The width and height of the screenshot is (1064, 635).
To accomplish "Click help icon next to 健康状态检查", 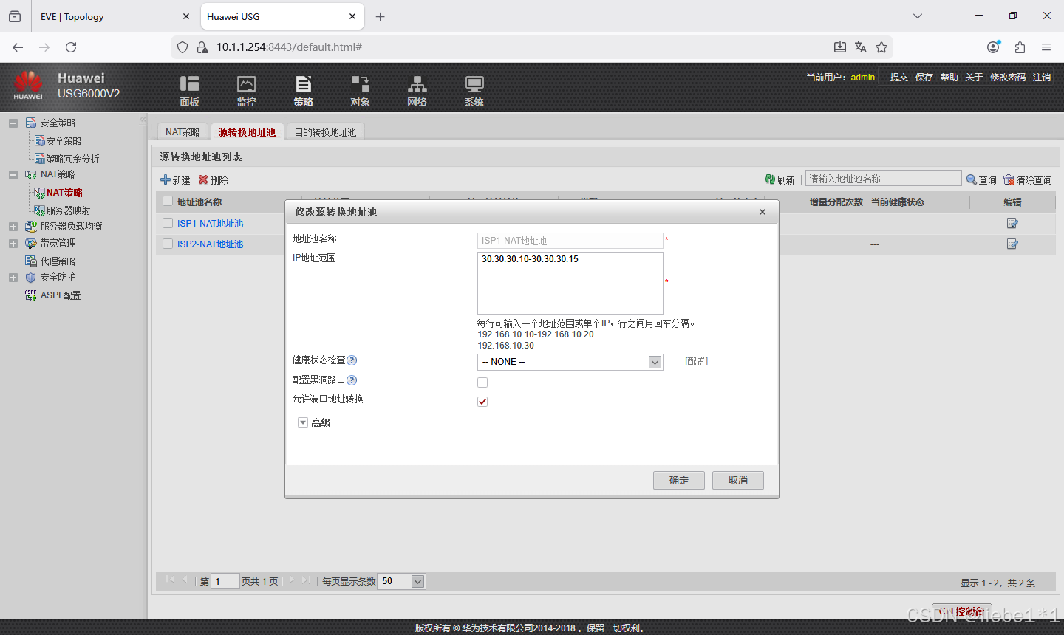I will point(352,360).
